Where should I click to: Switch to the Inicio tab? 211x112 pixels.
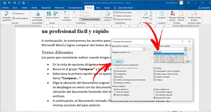[15, 8]
